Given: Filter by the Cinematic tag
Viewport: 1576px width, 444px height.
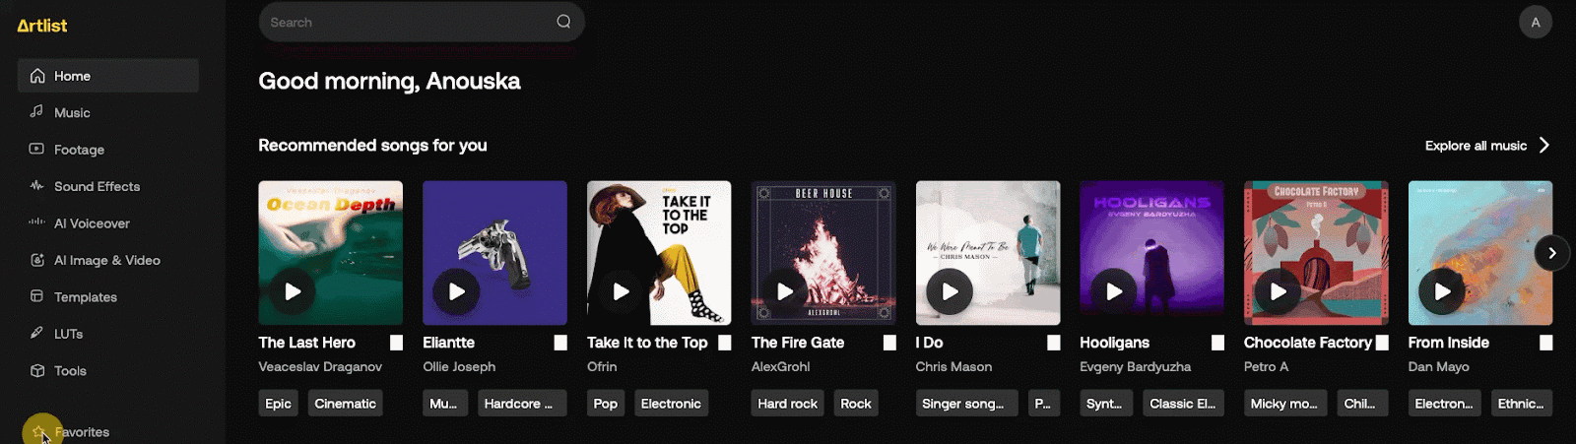Looking at the screenshot, I should tap(345, 404).
